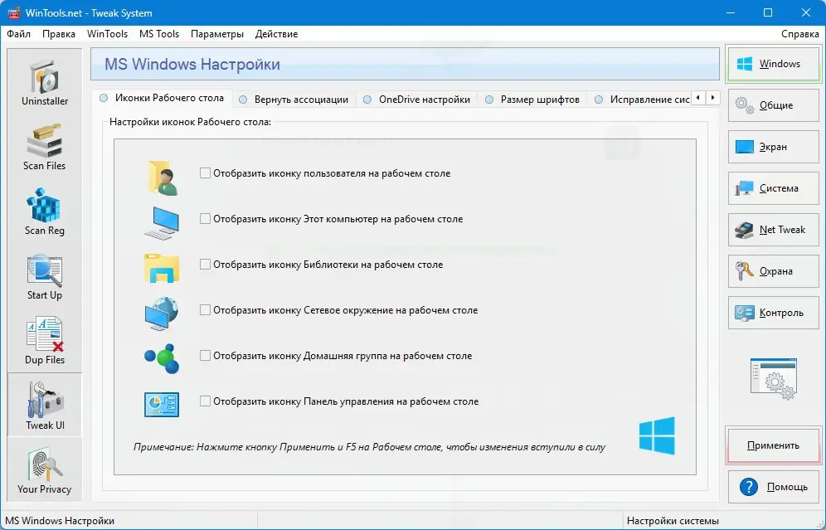Open the MS Tools menu
This screenshot has height=530, width=826.
[159, 34]
